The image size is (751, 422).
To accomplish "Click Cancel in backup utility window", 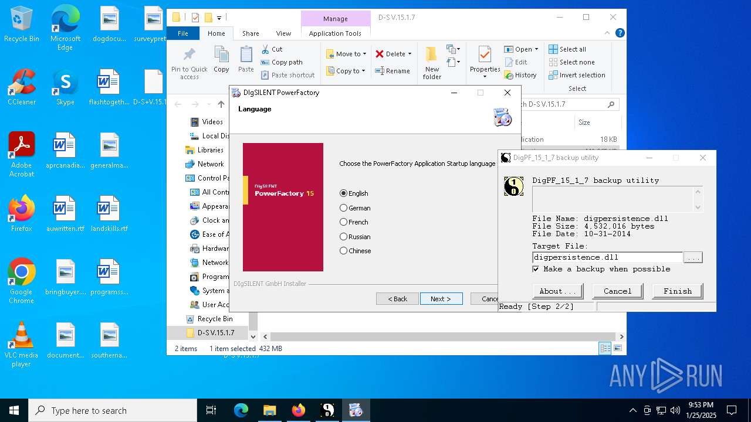I will tap(618, 291).
